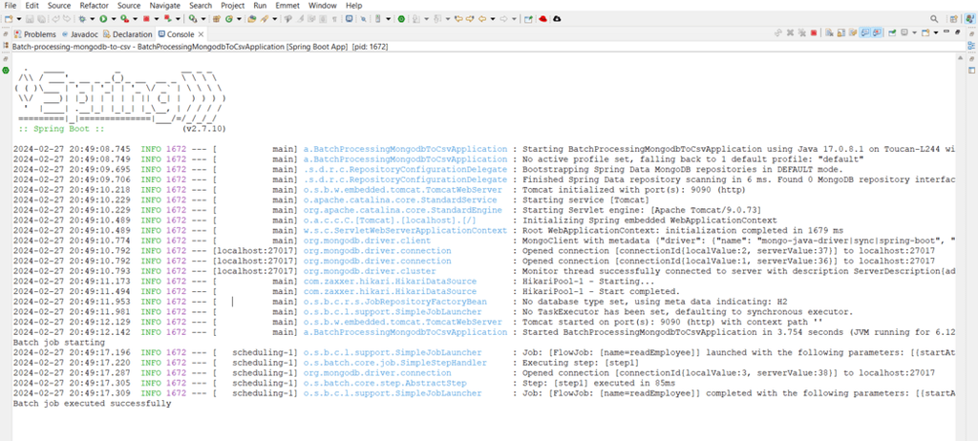Open the dropdown beside the red Stop icon
This screenshot has width=978, height=441.
157,19
